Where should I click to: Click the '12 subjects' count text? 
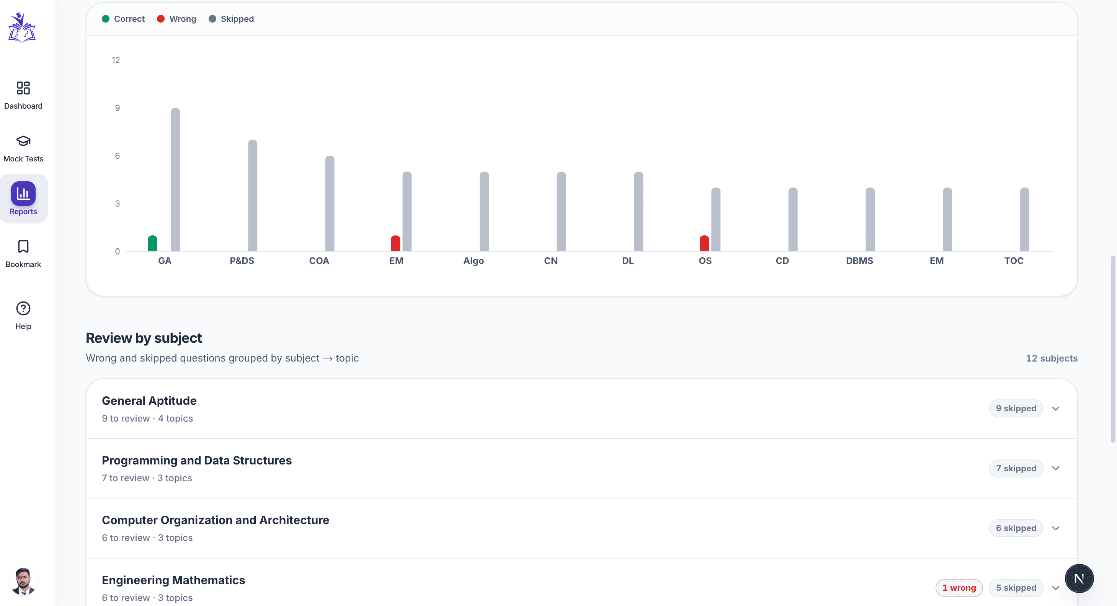pos(1052,358)
